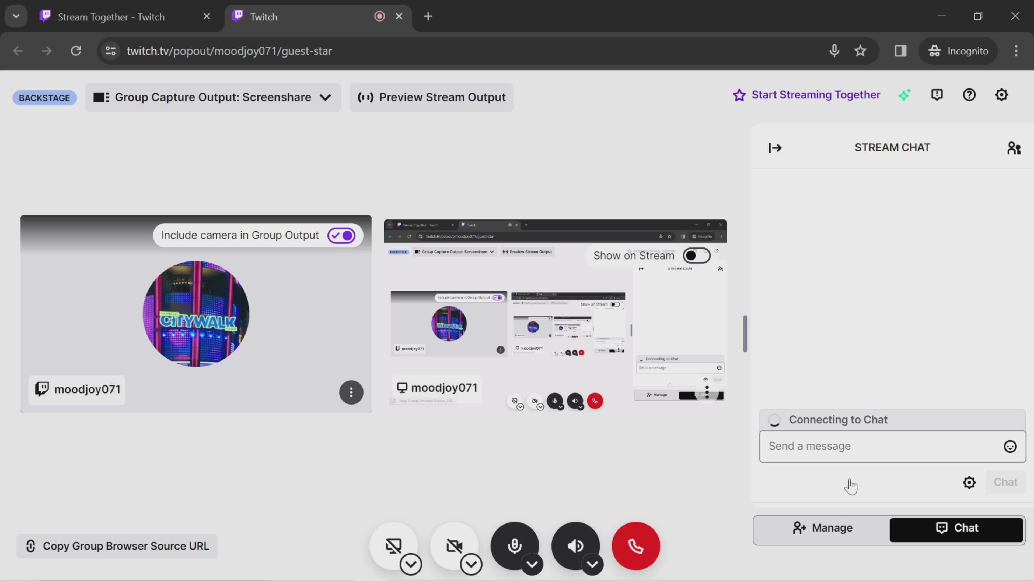Image resolution: width=1034 pixels, height=581 pixels.
Task: Click the Send a message field
Action: [892, 446]
